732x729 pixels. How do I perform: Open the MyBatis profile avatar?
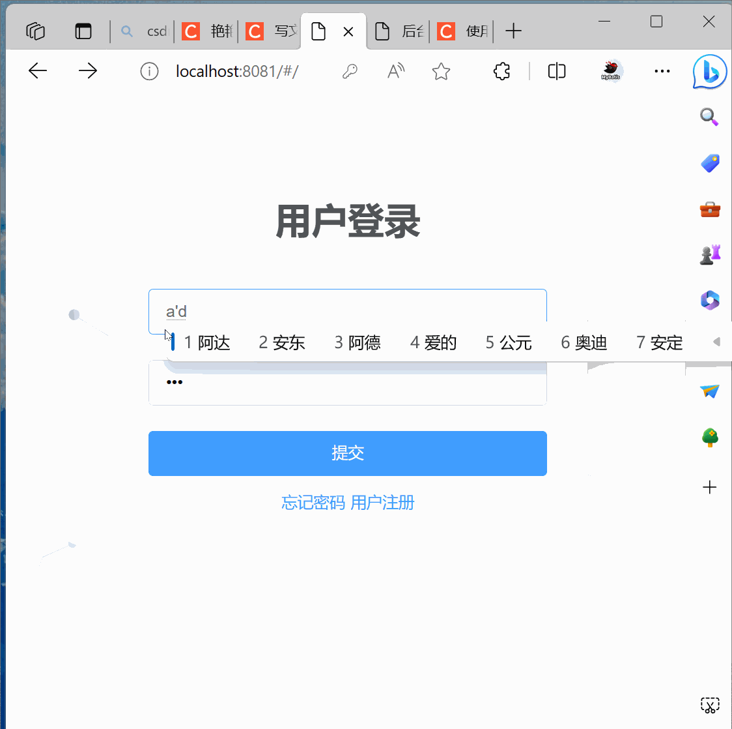click(611, 71)
